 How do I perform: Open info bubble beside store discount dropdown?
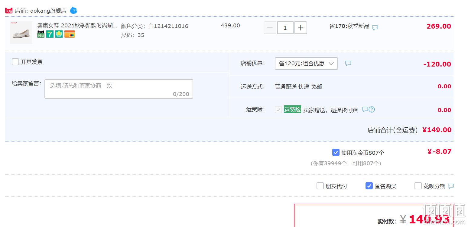pos(348,63)
